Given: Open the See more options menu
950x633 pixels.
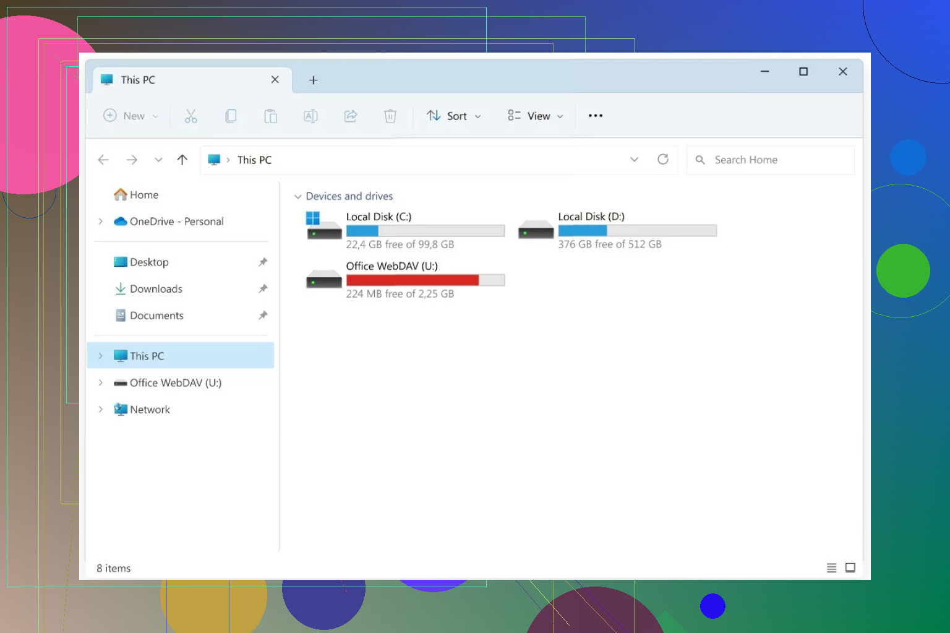Looking at the screenshot, I should point(596,116).
